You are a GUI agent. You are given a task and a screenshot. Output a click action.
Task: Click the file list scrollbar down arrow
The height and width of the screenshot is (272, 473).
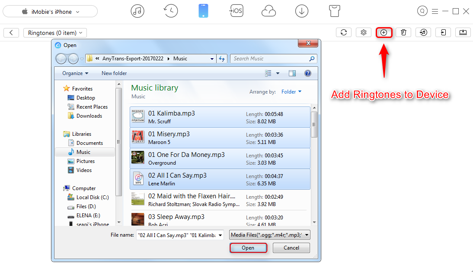tap(314, 222)
